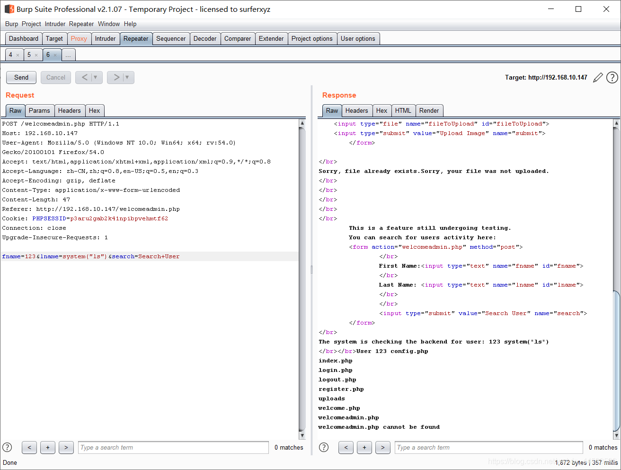This screenshot has height=470, width=621.
Task: Switch to the Intruder tool tab
Action: pos(105,39)
